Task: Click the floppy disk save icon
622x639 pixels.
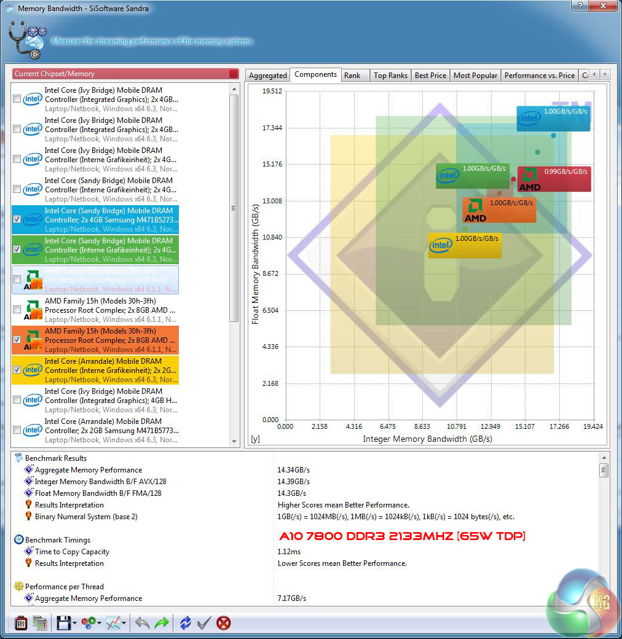Action: tap(63, 622)
